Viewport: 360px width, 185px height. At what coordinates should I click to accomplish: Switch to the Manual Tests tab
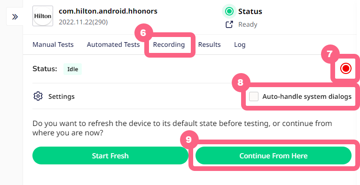tap(53, 44)
